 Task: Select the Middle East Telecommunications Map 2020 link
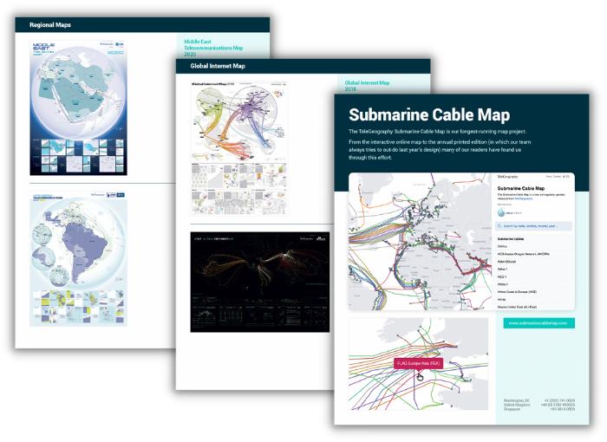[213, 47]
